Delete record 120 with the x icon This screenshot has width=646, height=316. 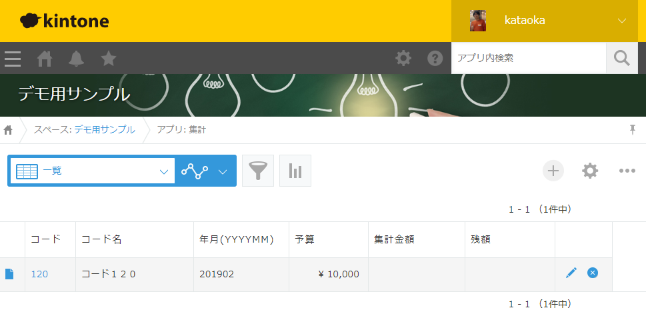593,273
